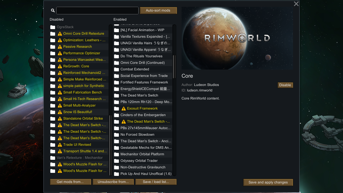Click folder icon of Non-Destructive Gravlaunch
The width and height of the screenshot is (343, 193).
coord(117,167)
